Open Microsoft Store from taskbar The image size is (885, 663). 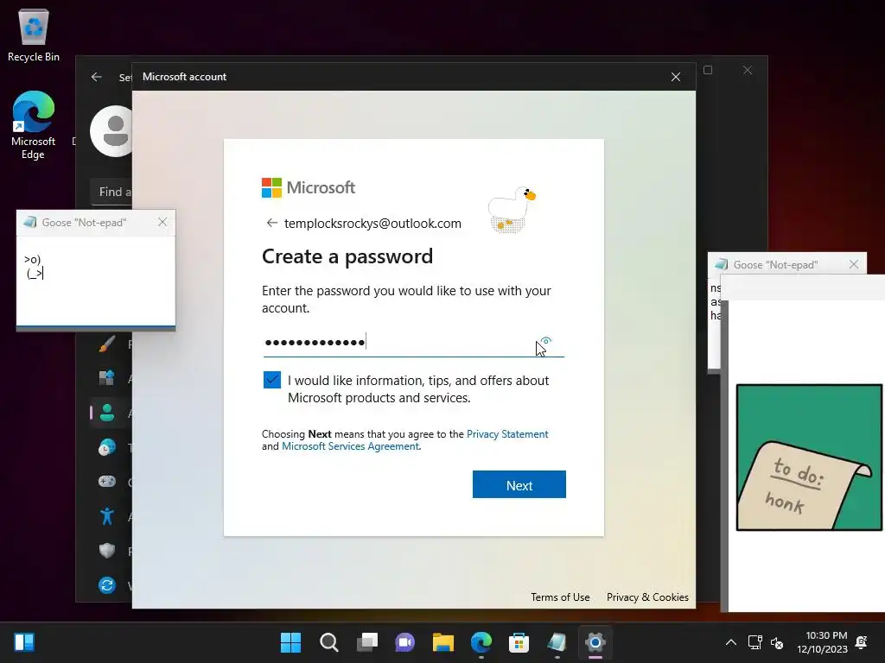519,642
